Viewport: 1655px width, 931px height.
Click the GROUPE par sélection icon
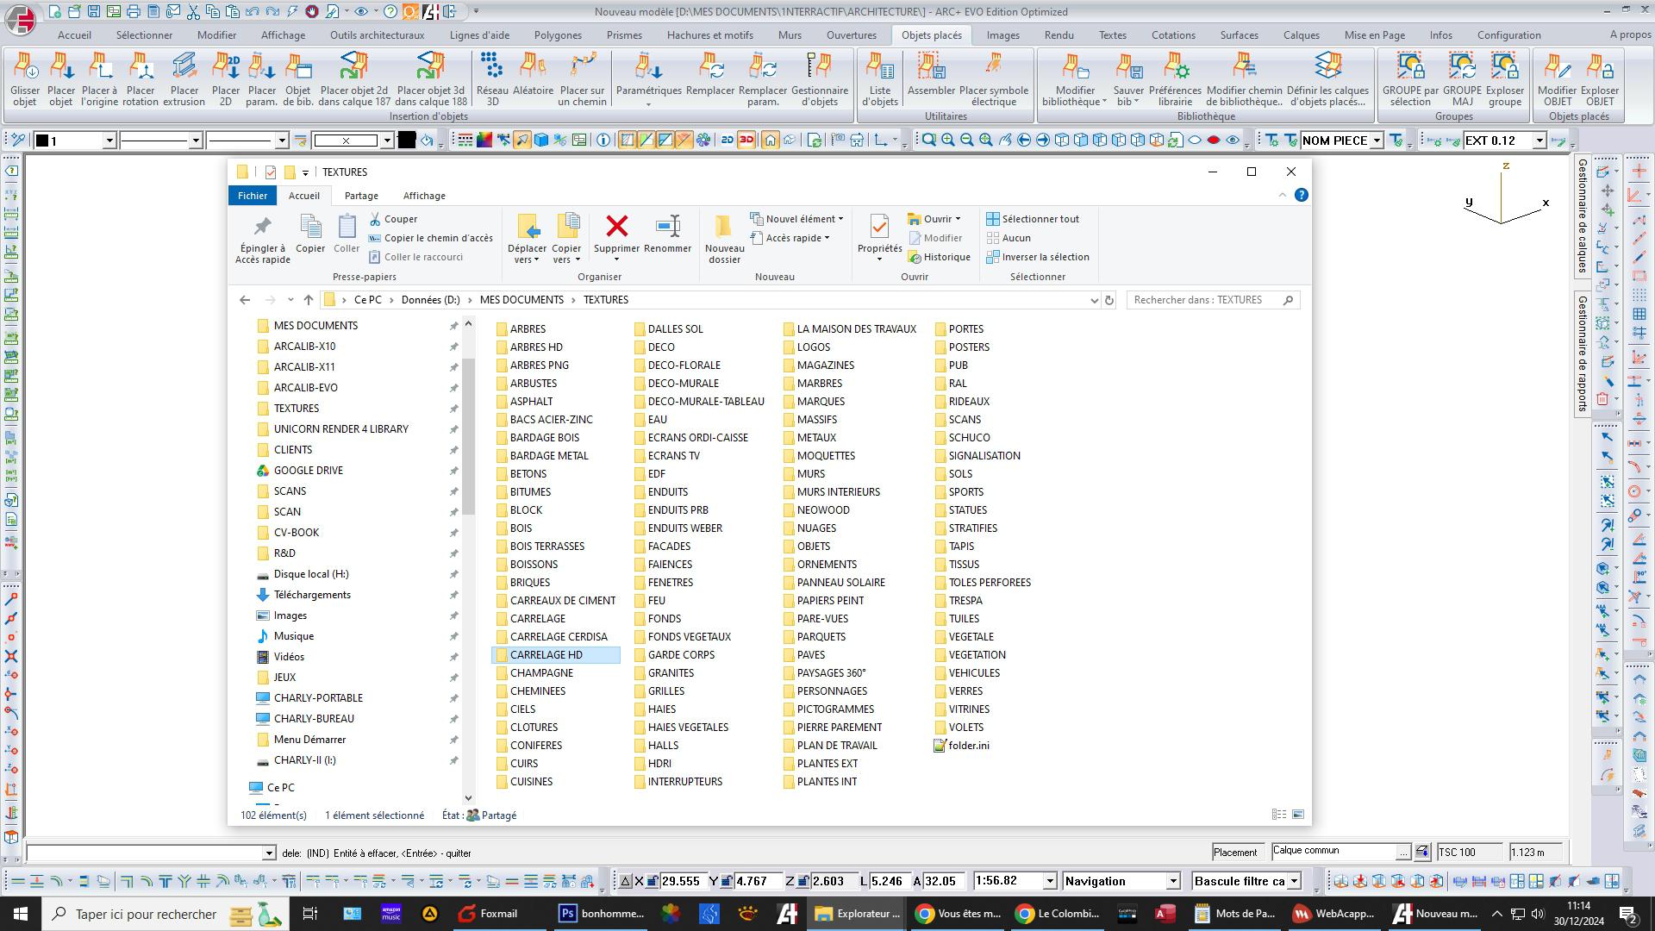click(x=1409, y=67)
